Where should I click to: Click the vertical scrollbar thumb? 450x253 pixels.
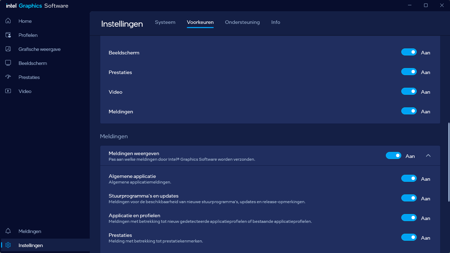448,162
